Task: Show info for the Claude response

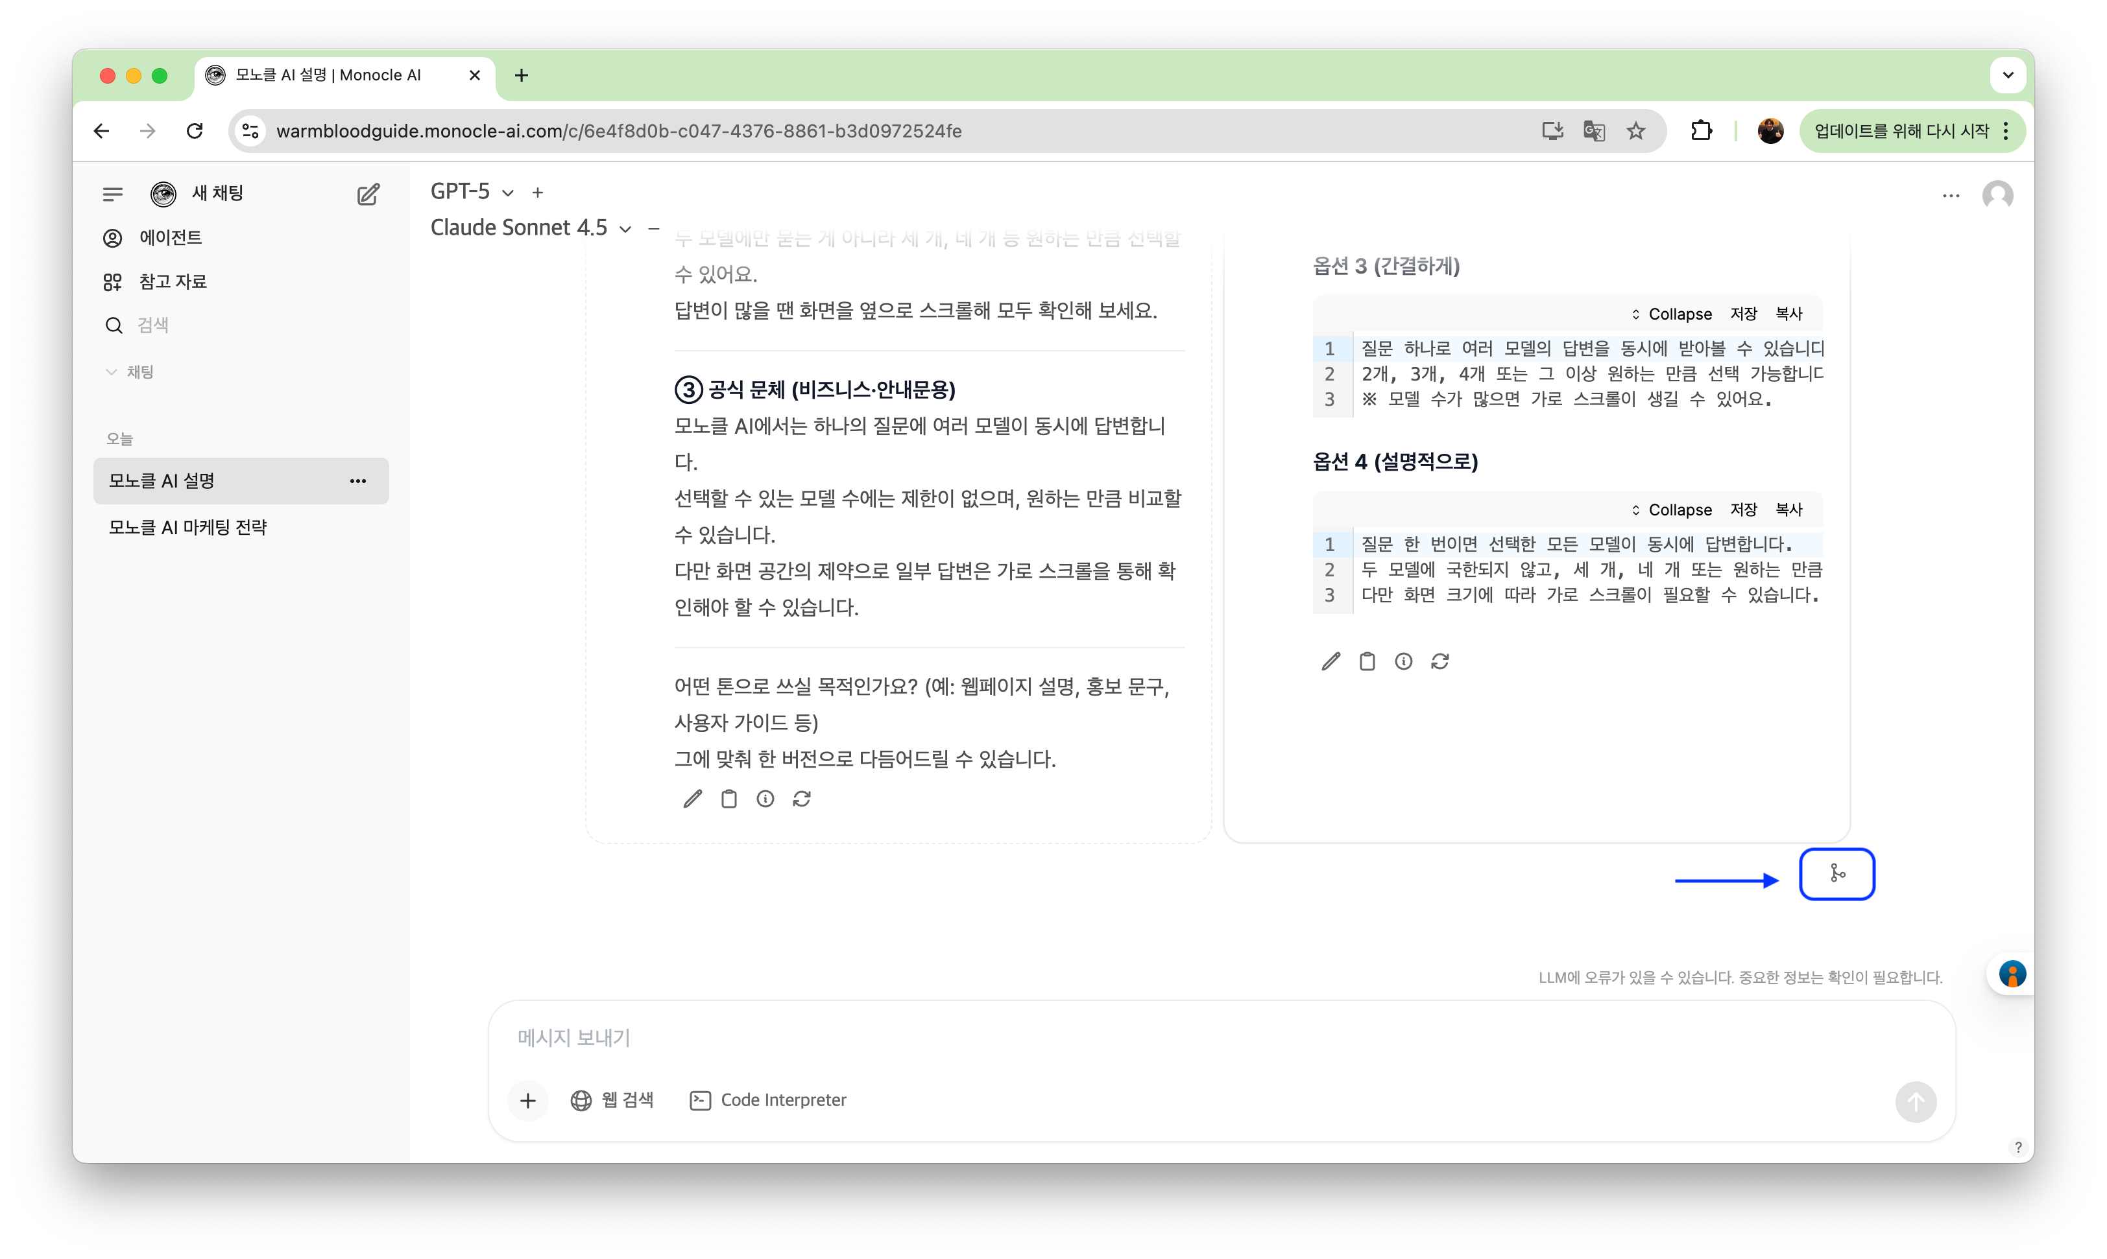Action: pyautogui.click(x=1403, y=661)
